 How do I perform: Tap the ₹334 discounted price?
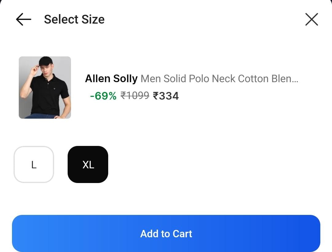coord(166,96)
